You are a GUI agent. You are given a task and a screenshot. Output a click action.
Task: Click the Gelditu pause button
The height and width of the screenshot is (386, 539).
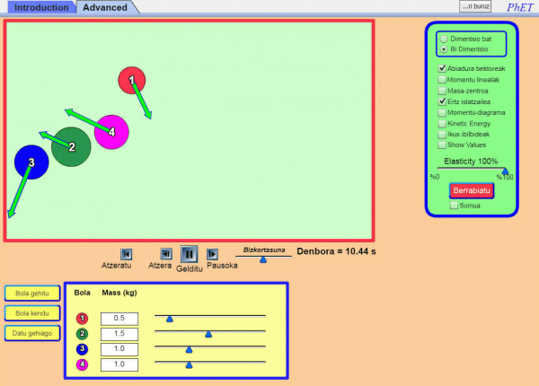(x=190, y=254)
